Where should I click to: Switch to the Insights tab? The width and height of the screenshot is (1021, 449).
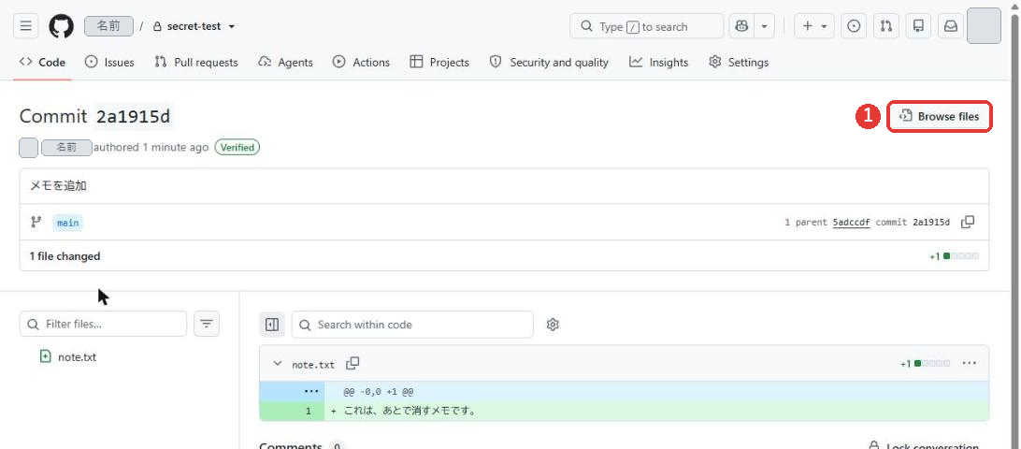tap(659, 62)
